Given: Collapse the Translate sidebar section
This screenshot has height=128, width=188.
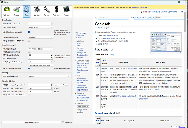Looking at the screenshot, I should point(76,104).
